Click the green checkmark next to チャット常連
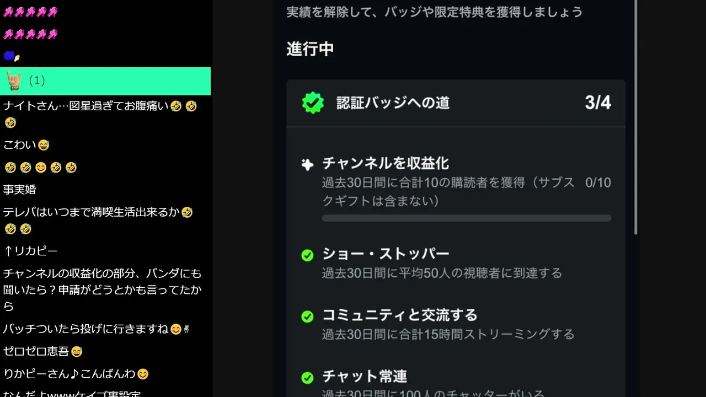706x397 pixels. pos(307,378)
